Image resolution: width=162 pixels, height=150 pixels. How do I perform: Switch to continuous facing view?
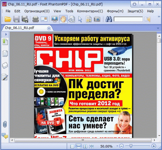point(92,146)
